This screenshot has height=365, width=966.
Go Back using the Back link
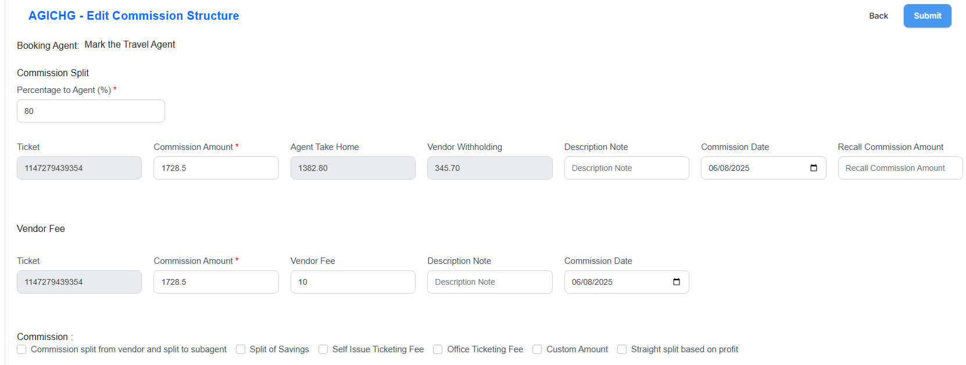pos(878,16)
